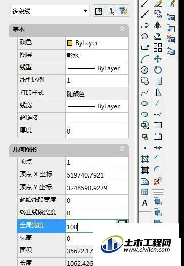The image size is (184, 266).
Task: Select the Fillet tool
Action: click(x=158, y=170)
